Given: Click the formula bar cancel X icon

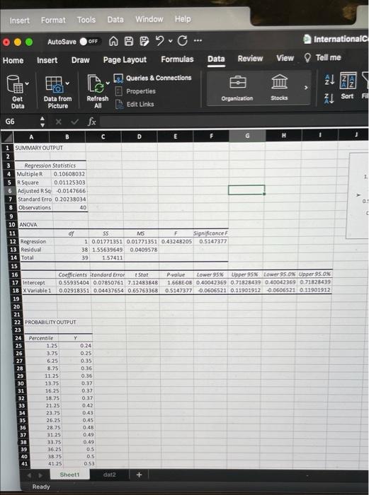Looking at the screenshot, I should [x=58, y=122].
